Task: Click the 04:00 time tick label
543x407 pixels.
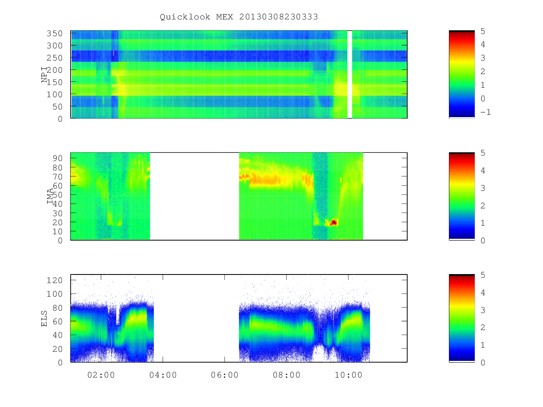Action: (163, 375)
